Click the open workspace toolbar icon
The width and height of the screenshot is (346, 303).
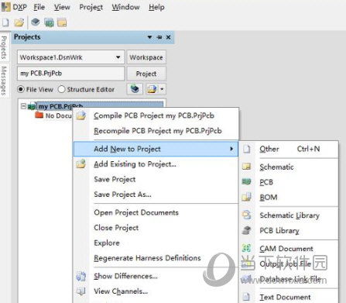point(62,22)
